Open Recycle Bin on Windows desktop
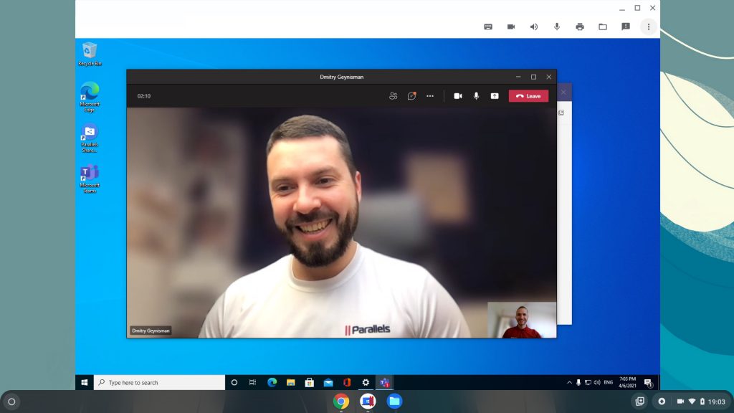Viewport: 734px width, 413px height. coord(90,54)
